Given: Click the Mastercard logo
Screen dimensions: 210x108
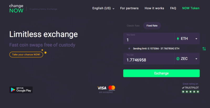Looking at the screenshot, I should (x=112, y=88).
